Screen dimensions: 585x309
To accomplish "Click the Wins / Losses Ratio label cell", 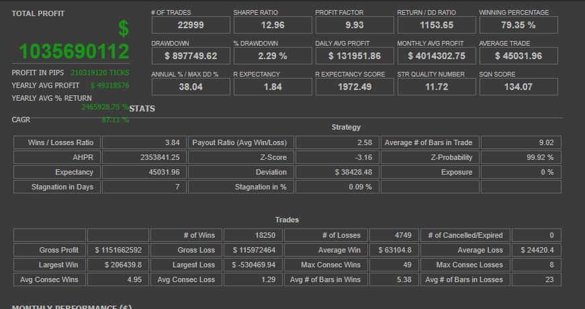I will pyautogui.click(x=56, y=142).
